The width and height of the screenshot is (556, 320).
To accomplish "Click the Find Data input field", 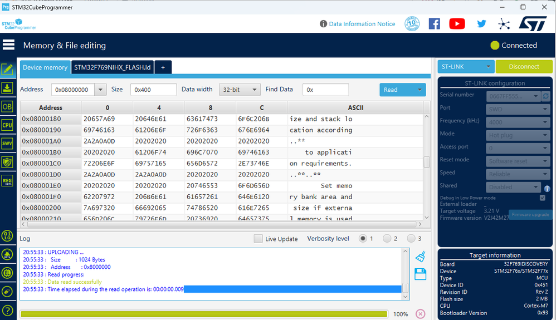I will pos(325,90).
